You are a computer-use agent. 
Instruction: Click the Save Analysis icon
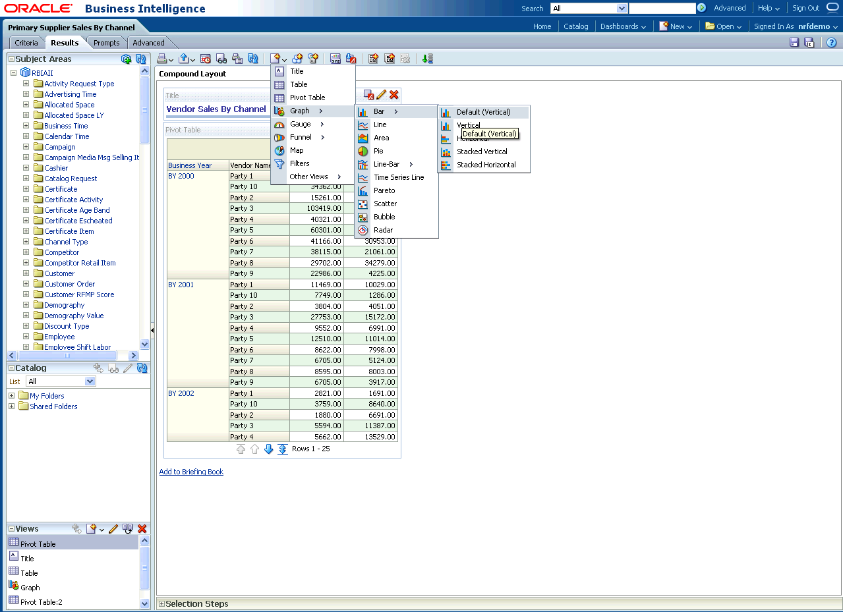794,43
